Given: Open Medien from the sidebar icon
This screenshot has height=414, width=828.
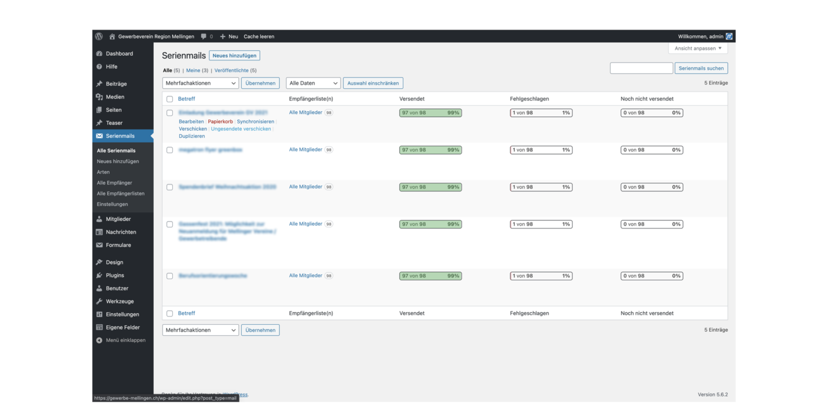Looking at the screenshot, I should (x=99, y=97).
